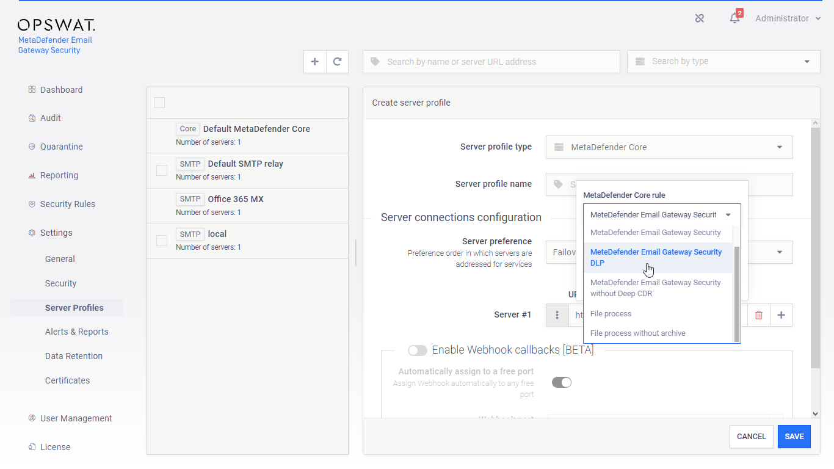Image resolution: width=834 pixels, height=469 pixels.
Task: Open Data Retention settings
Action: (x=74, y=356)
